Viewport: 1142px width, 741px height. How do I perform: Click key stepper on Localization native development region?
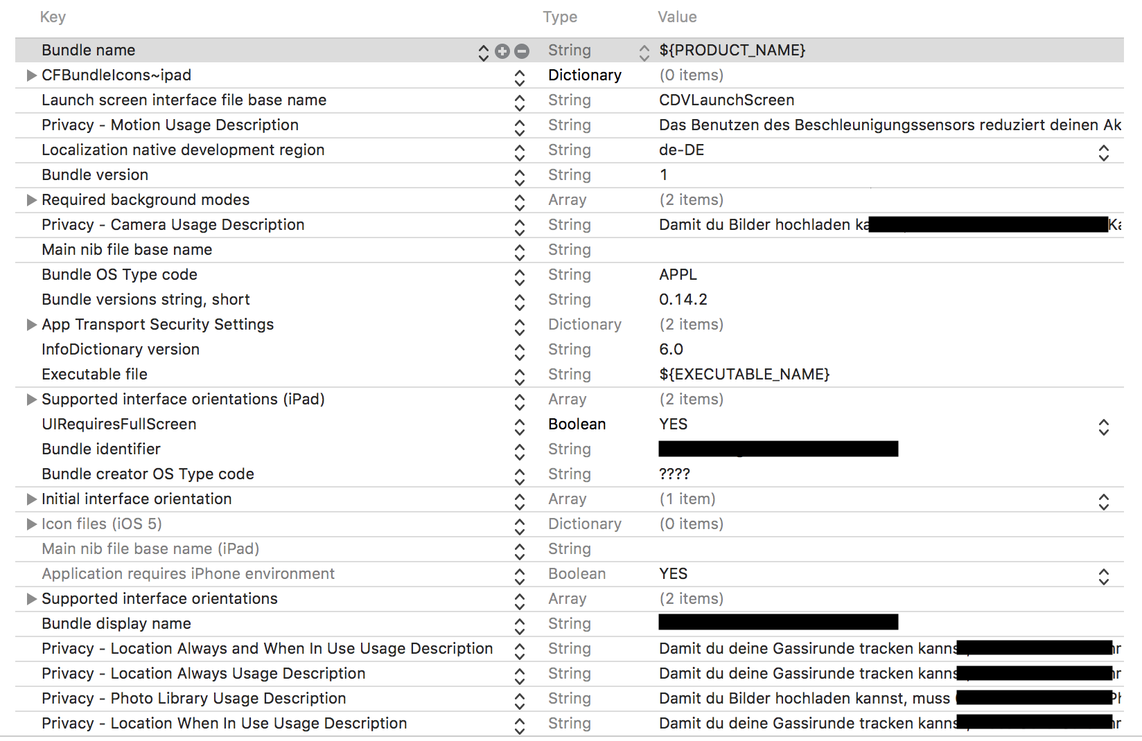[x=520, y=152]
